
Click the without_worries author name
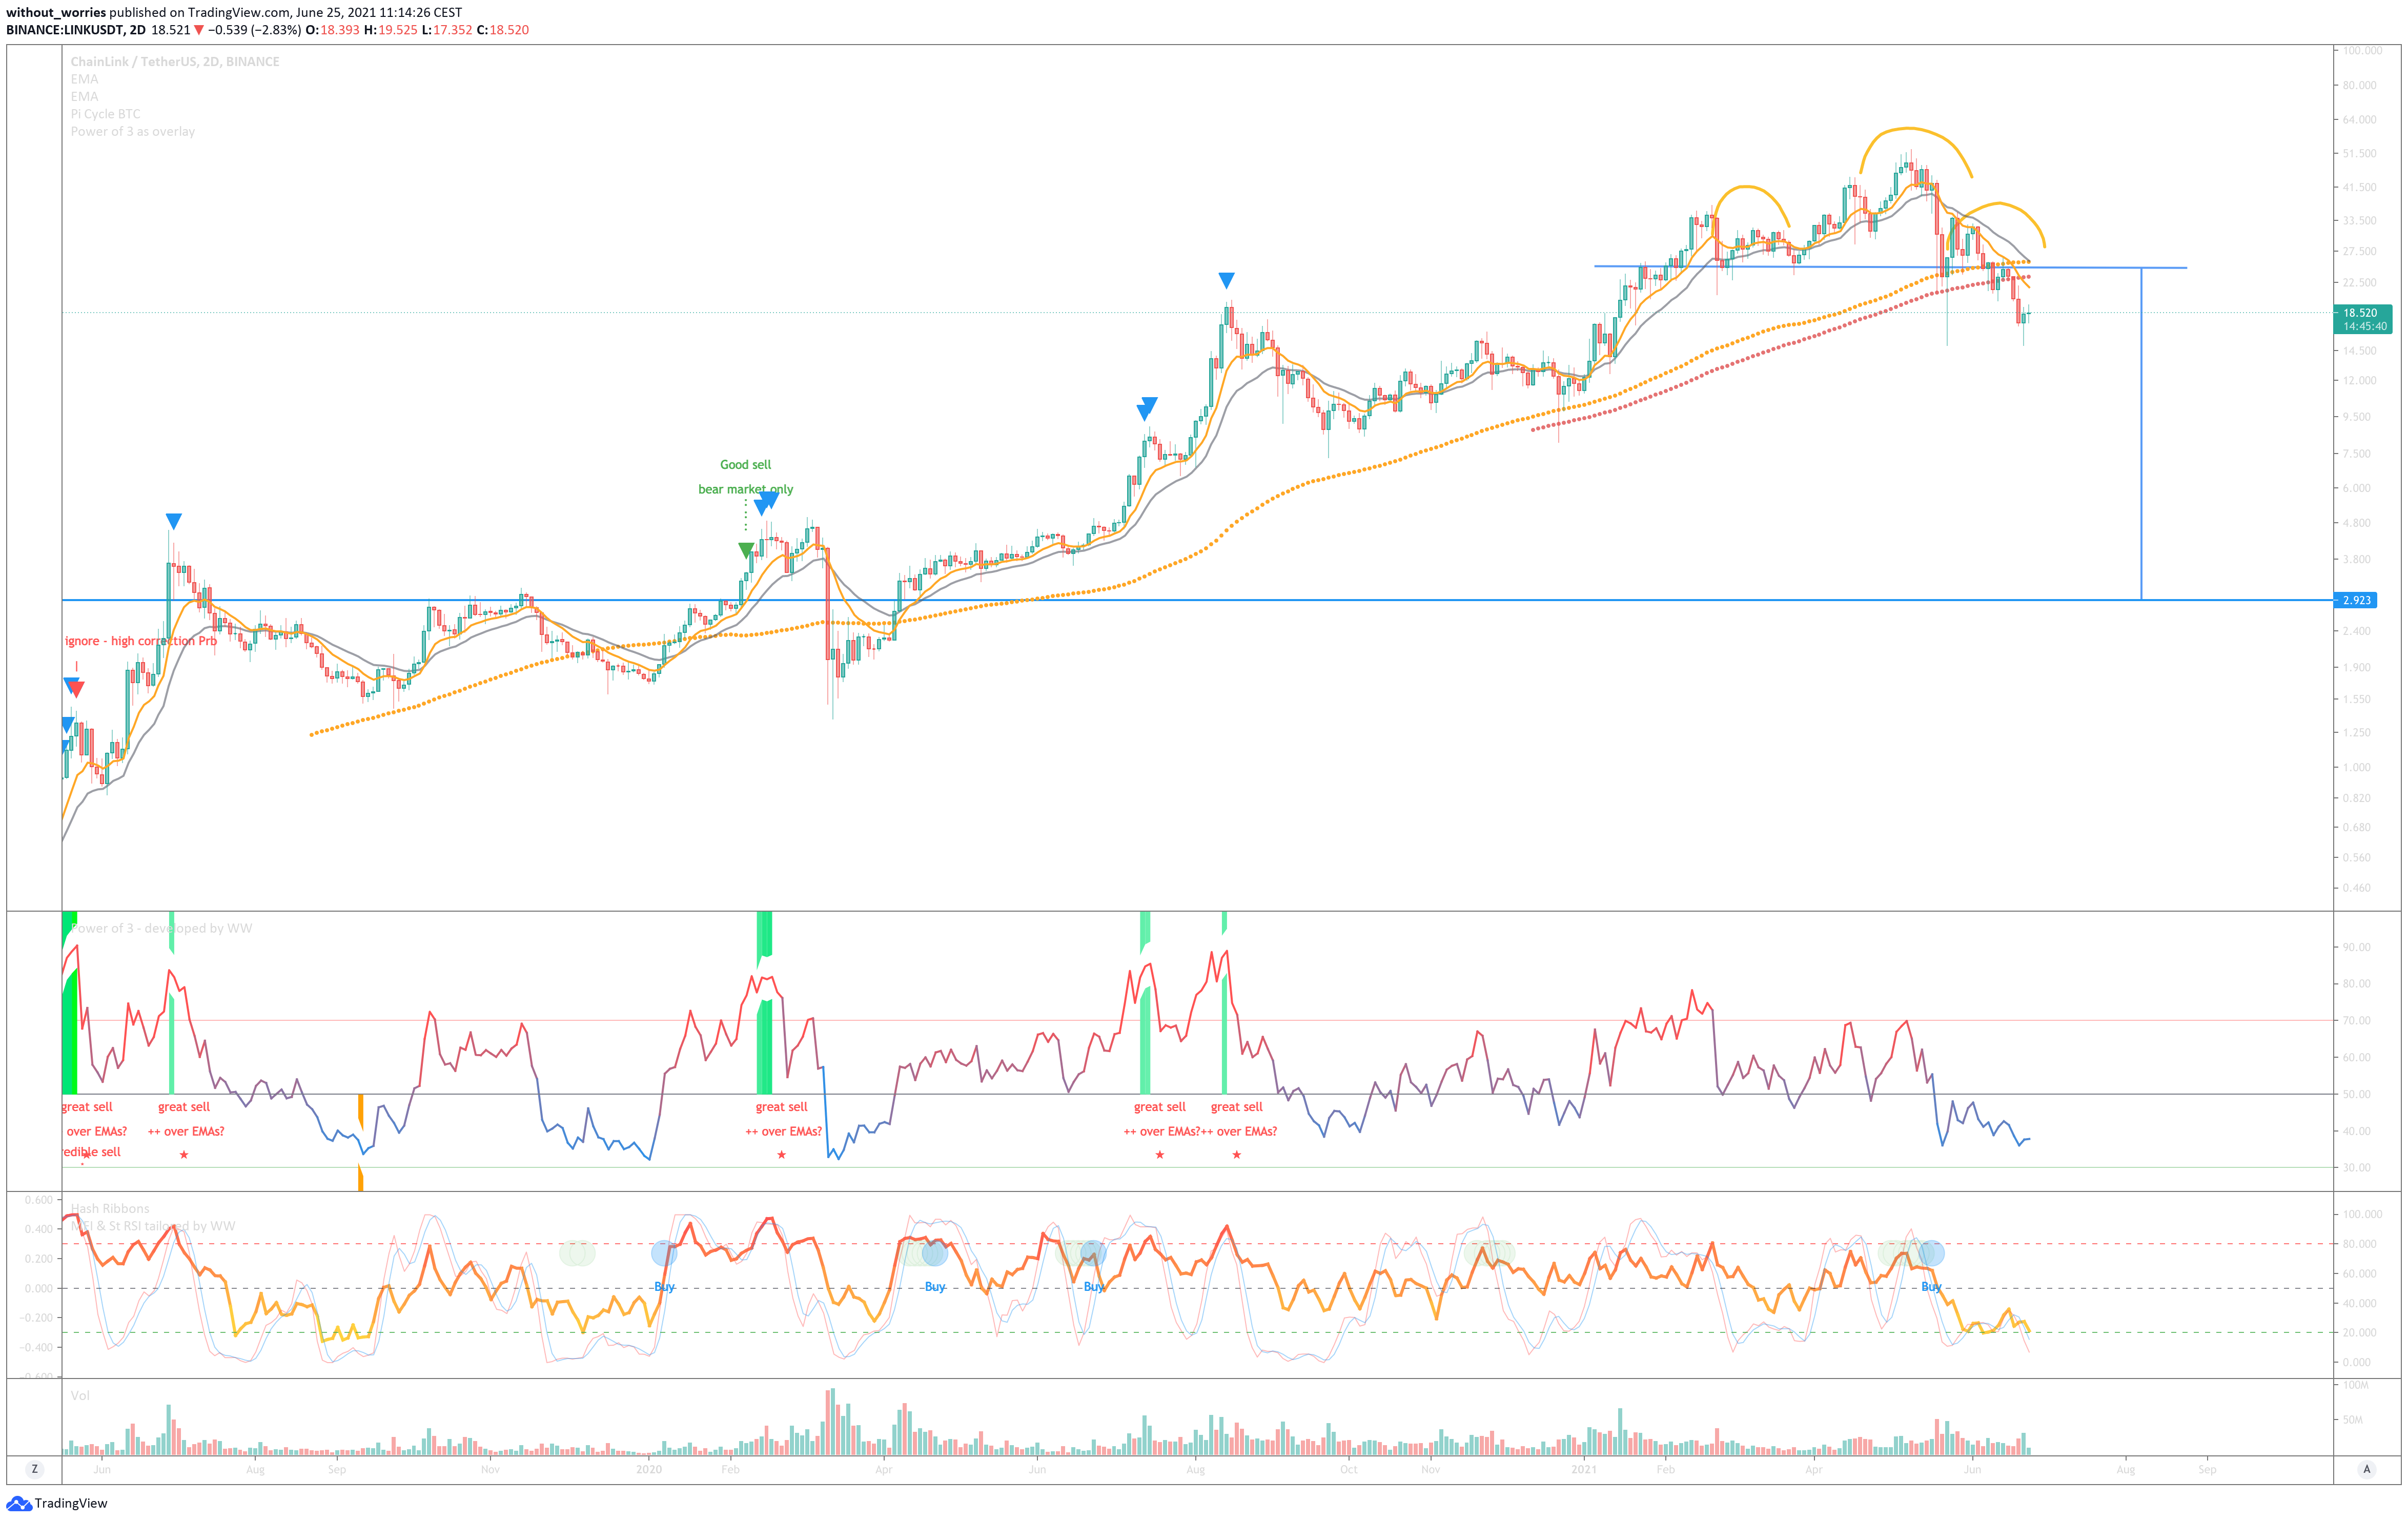[x=56, y=13]
